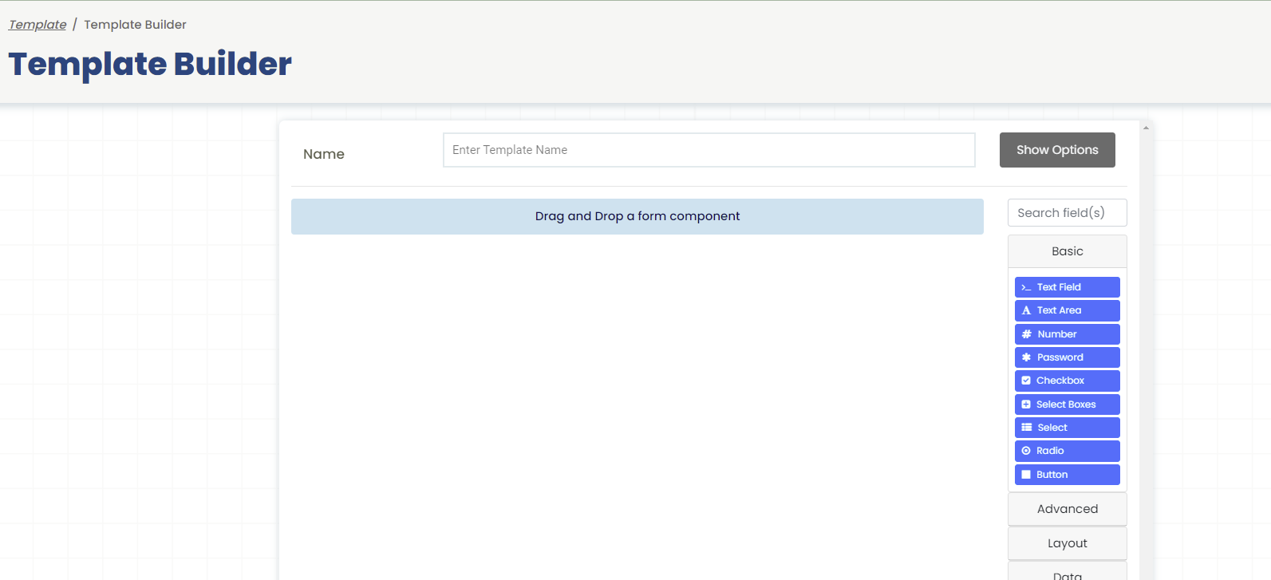1271x580 pixels.
Task: Select the Password component label
Action: [x=1060, y=357]
